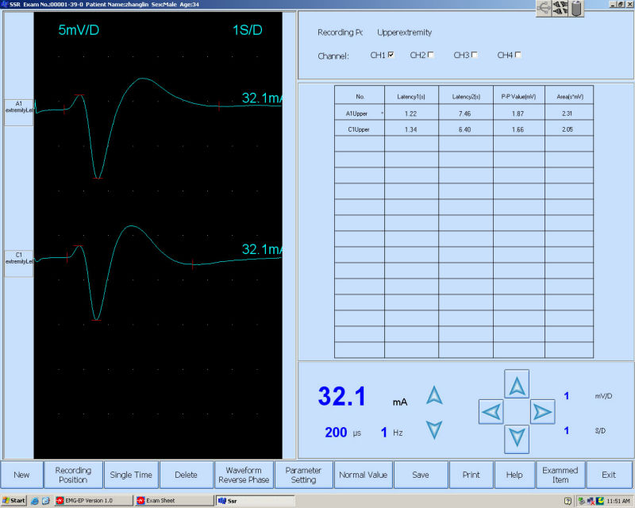Click the 1S/D time scale label

(248, 30)
